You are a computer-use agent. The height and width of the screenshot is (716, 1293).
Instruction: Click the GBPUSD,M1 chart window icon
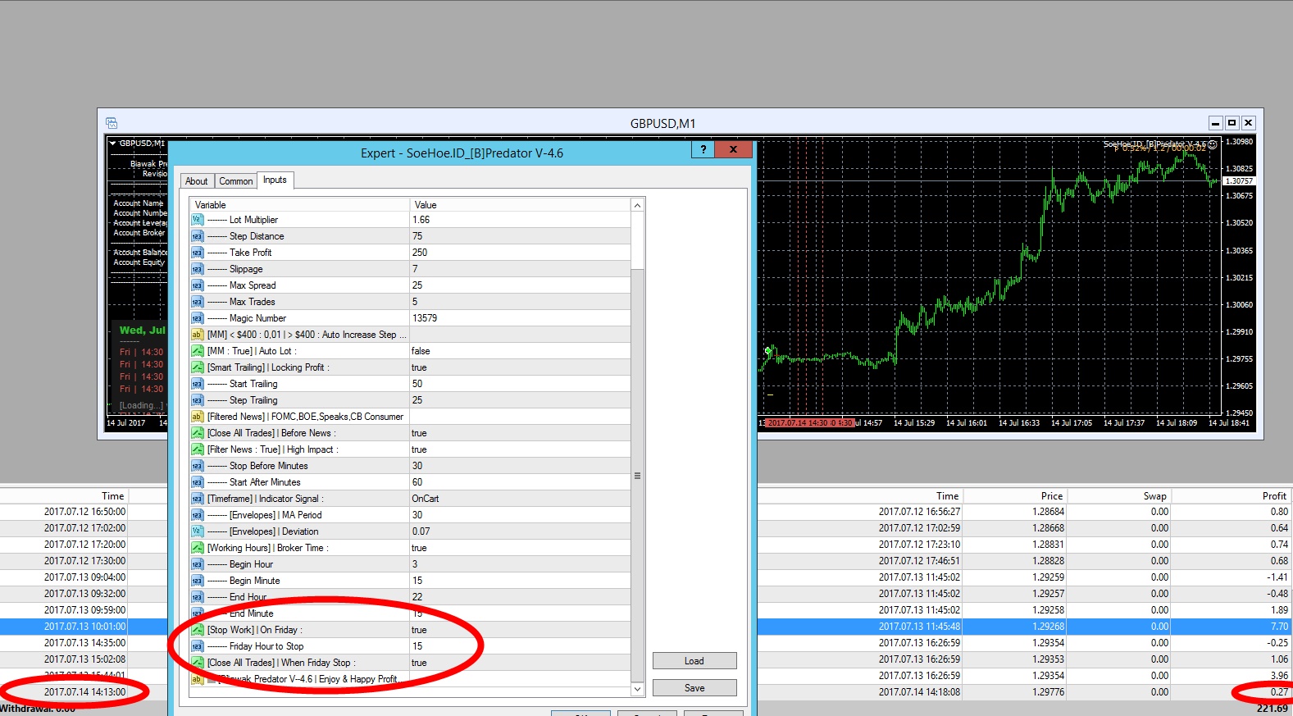112,123
